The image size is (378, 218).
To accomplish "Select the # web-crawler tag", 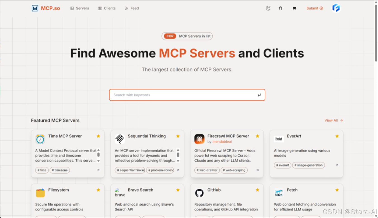I will [x=207, y=170].
